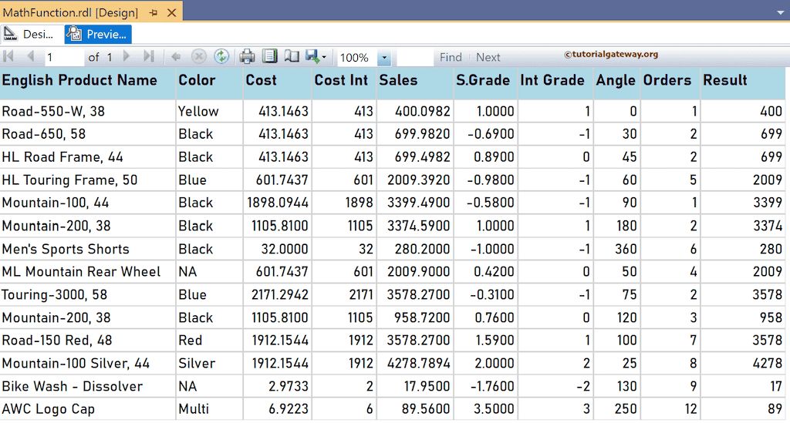Click the 4278.7894 sales value
The image size is (790, 423).
click(419, 363)
